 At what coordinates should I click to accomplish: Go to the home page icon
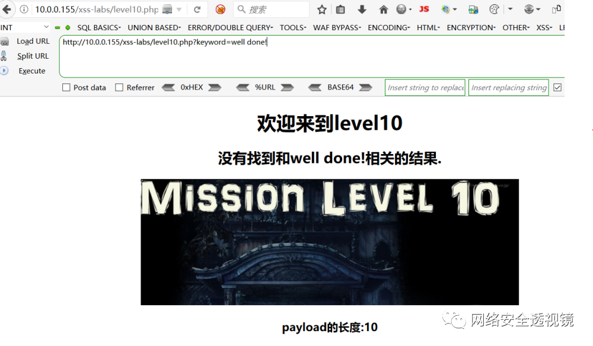(384, 9)
